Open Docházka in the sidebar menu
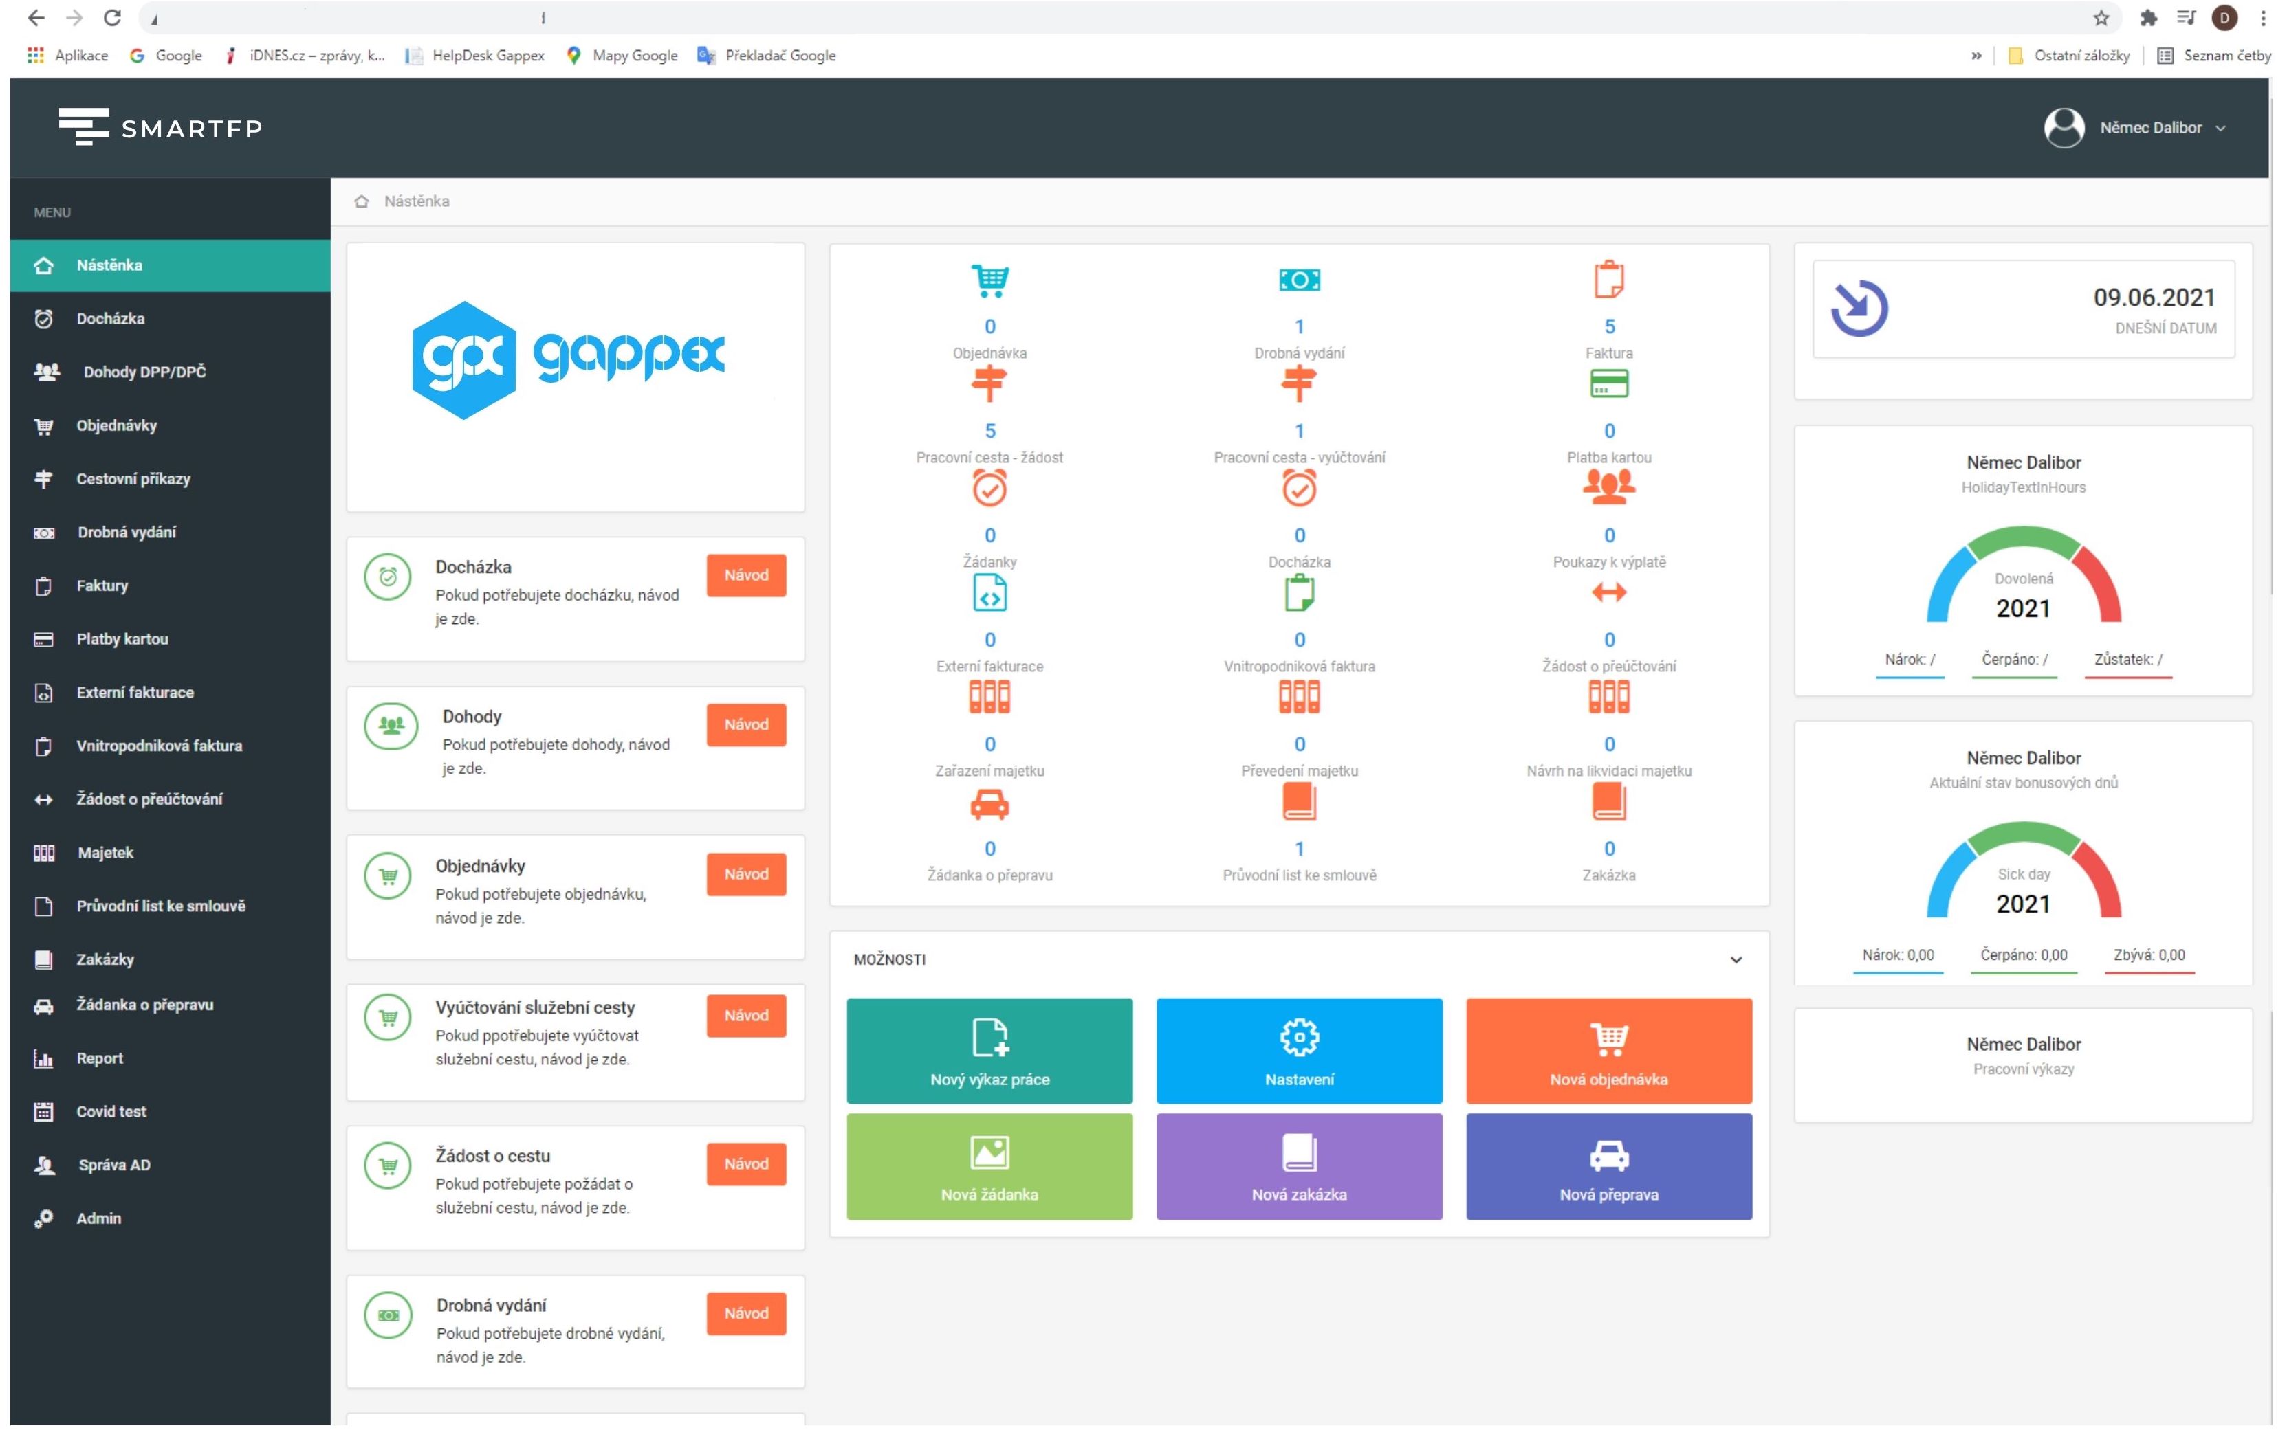 coord(110,319)
